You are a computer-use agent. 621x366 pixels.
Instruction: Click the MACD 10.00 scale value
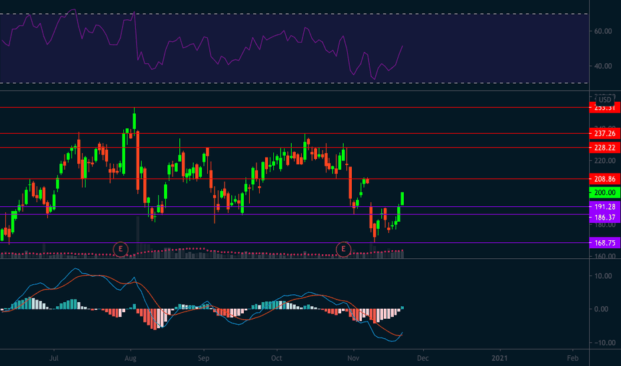(x=603, y=275)
